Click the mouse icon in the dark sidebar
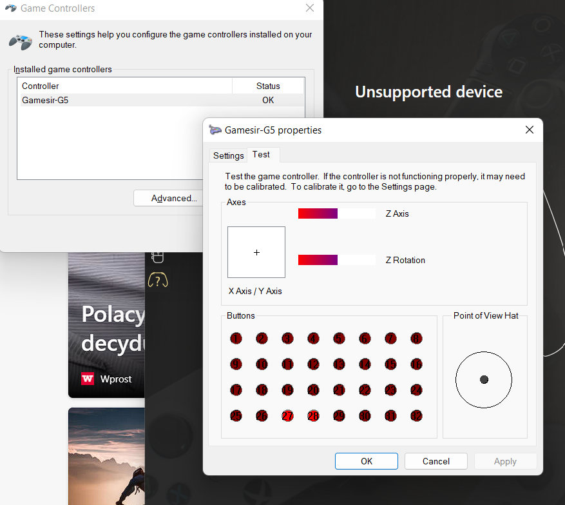Image resolution: width=565 pixels, height=505 pixels. click(157, 257)
